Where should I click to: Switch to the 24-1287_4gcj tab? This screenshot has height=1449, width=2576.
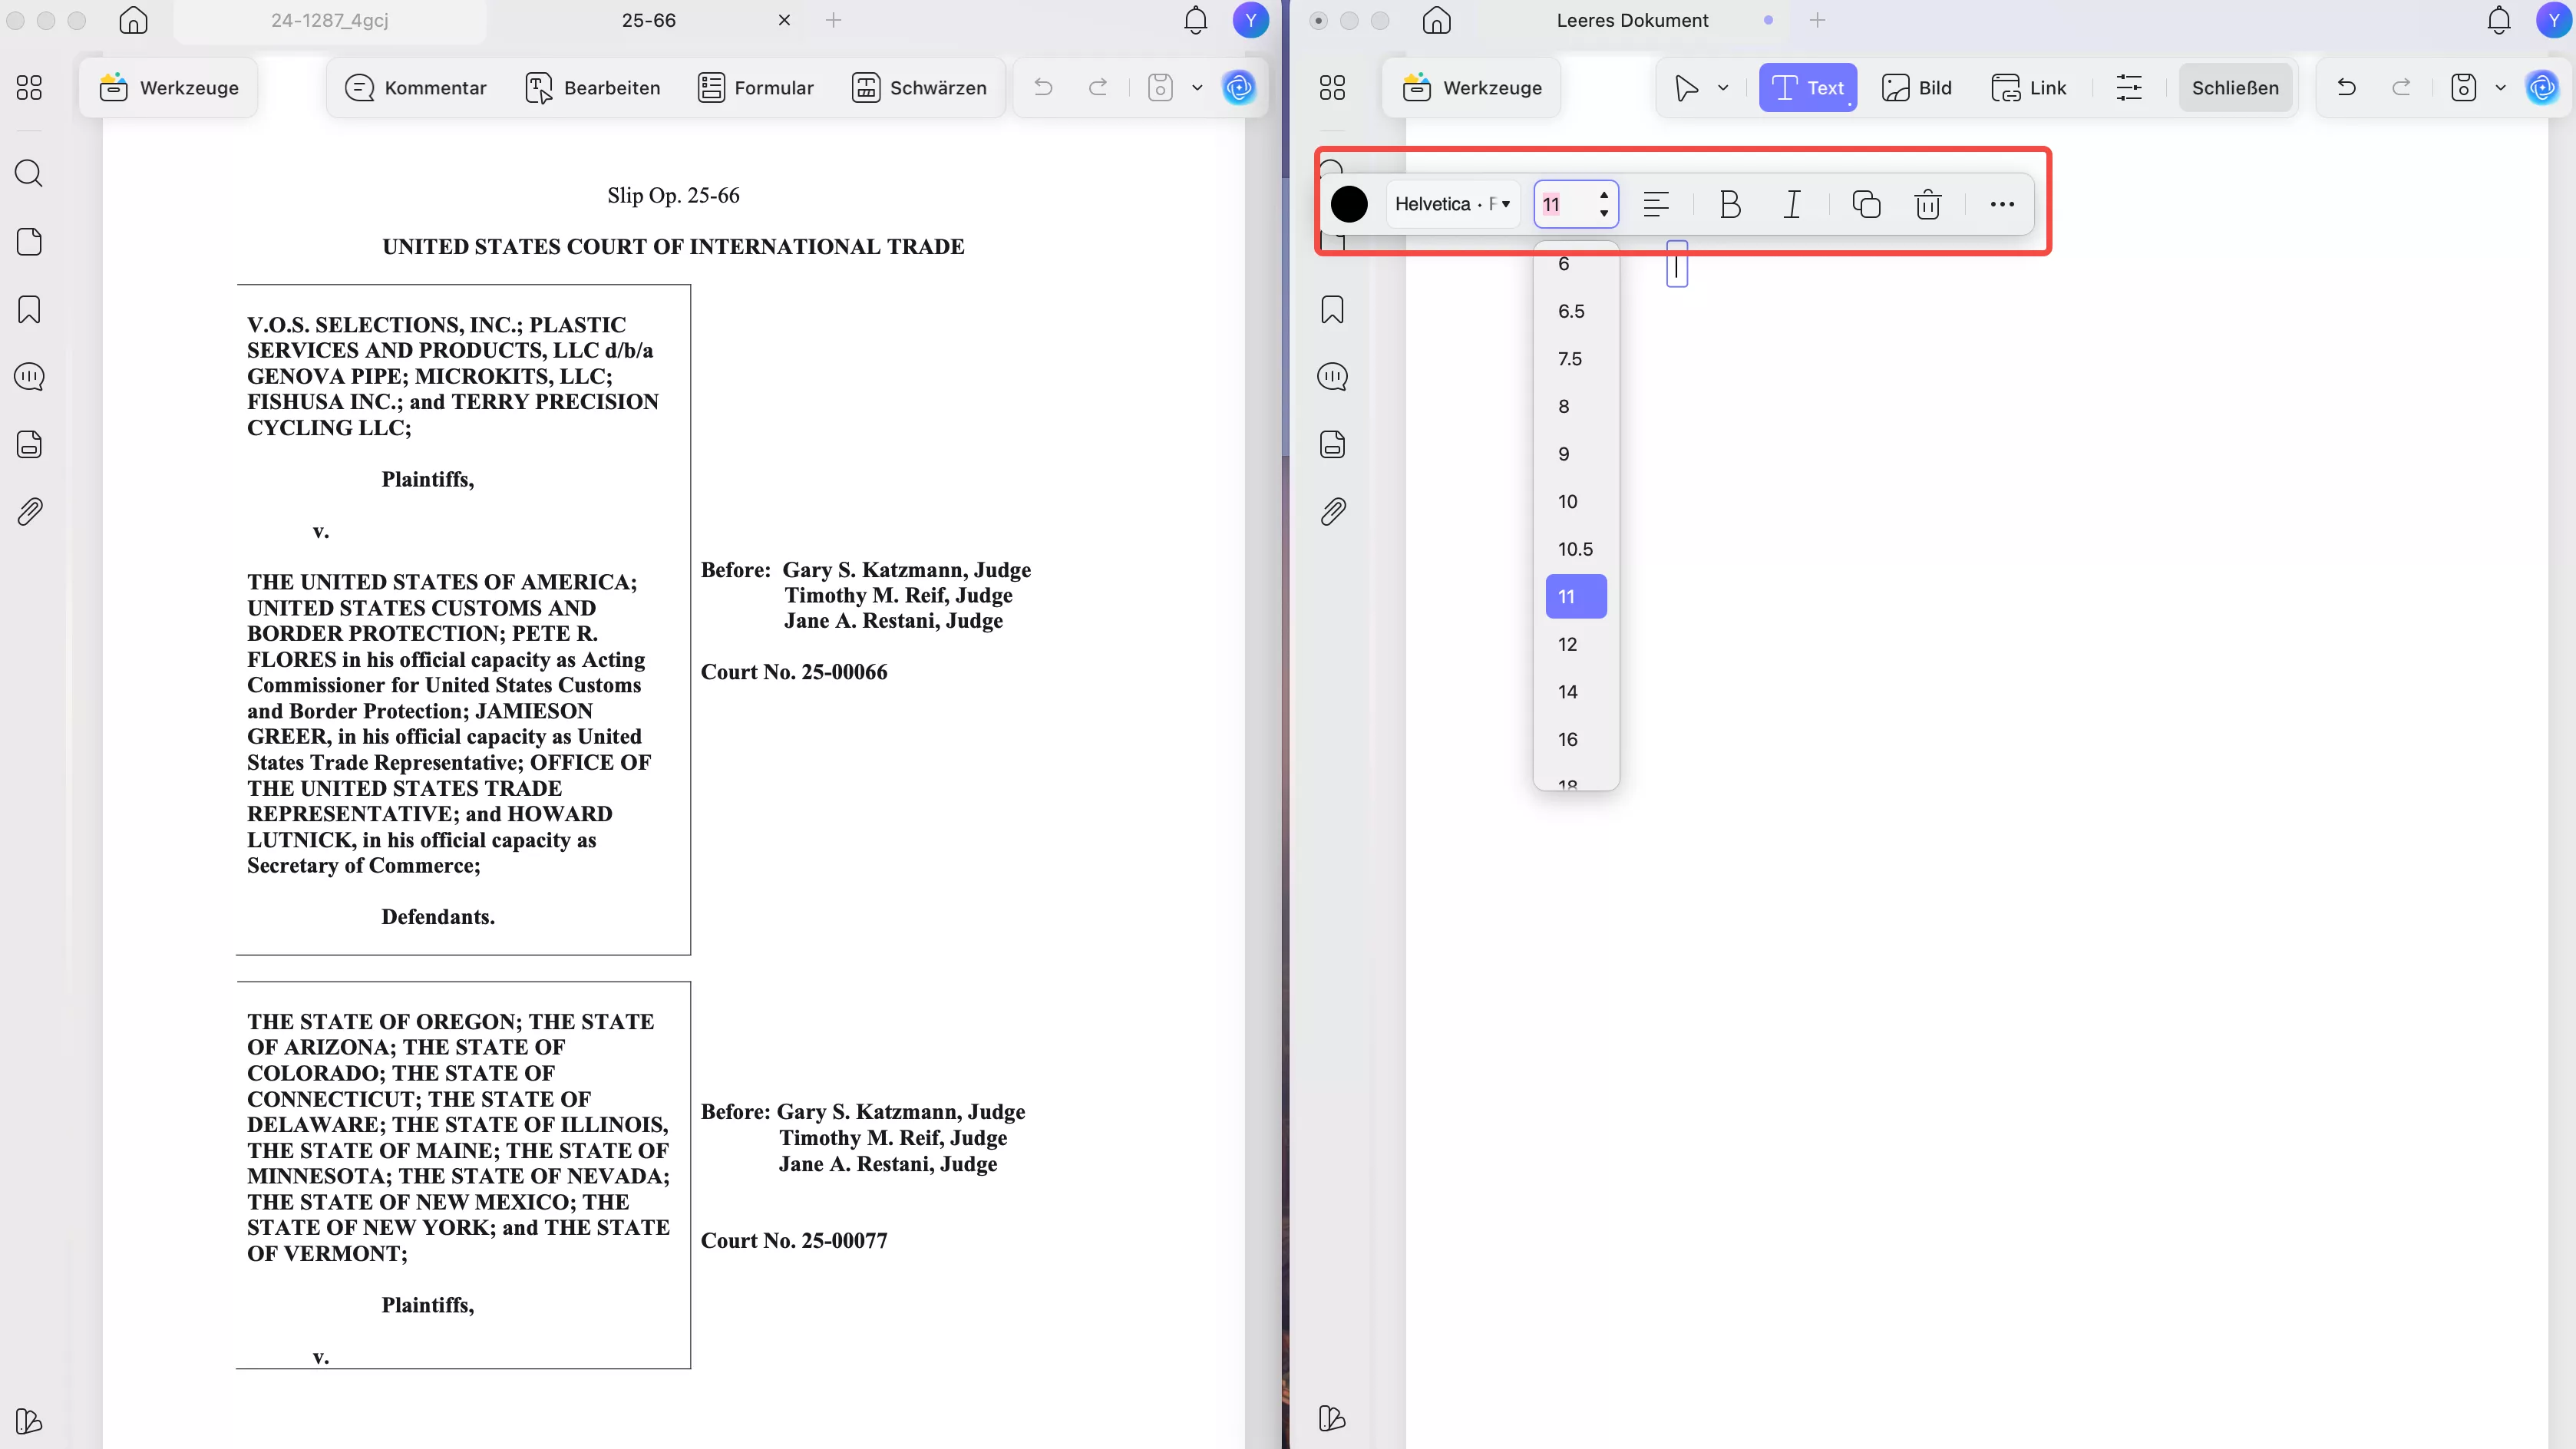(x=329, y=20)
